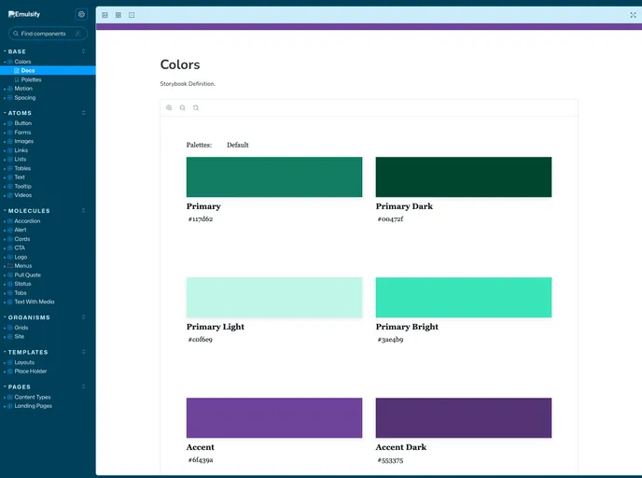Open the Docs page under Colors
642x478 pixels.
[x=27, y=70]
